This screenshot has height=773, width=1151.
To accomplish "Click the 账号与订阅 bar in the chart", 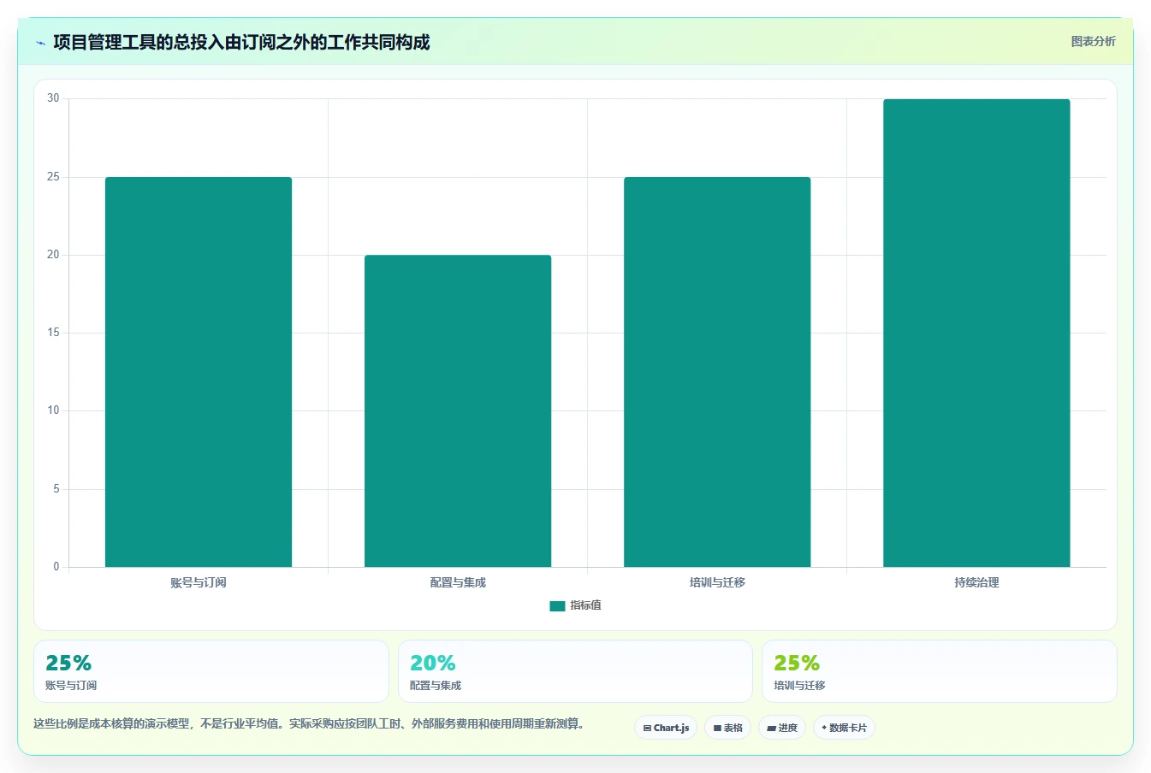I will click(199, 372).
